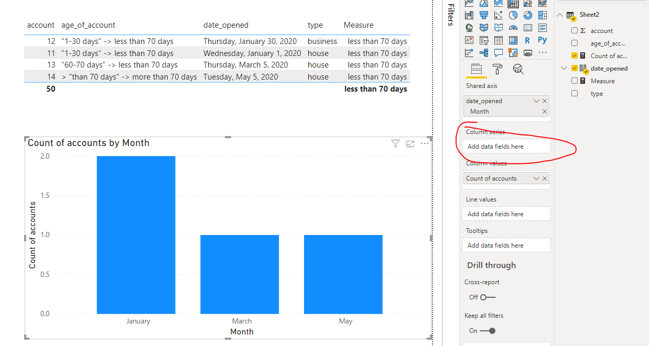Select the Key influencers visual
The image size is (649, 346).
469,53
